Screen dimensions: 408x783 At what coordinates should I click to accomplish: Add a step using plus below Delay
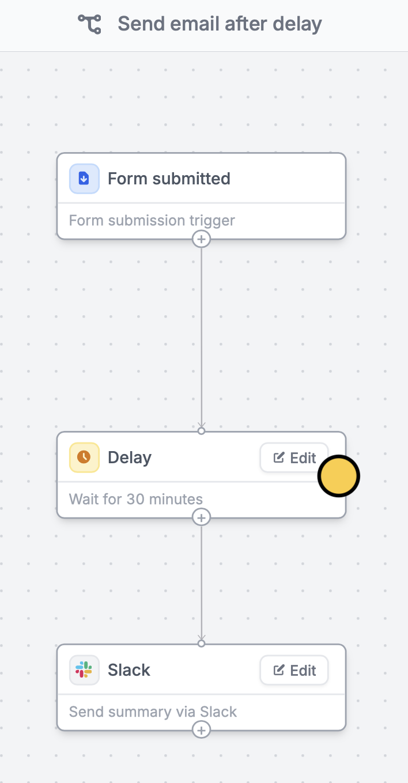click(x=201, y=517)
